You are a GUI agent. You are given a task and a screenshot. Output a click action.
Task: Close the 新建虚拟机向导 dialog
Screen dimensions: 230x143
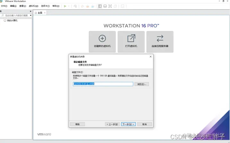click(150, 57)
